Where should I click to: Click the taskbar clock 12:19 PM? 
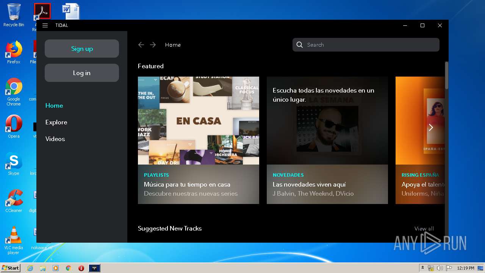click(465, 268)
